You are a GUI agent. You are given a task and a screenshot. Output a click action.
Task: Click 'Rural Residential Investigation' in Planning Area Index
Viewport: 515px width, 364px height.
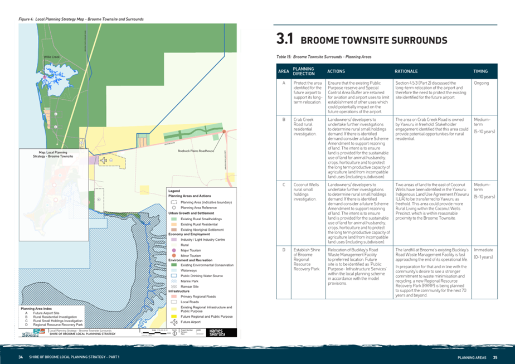click(x=55, y=317)
